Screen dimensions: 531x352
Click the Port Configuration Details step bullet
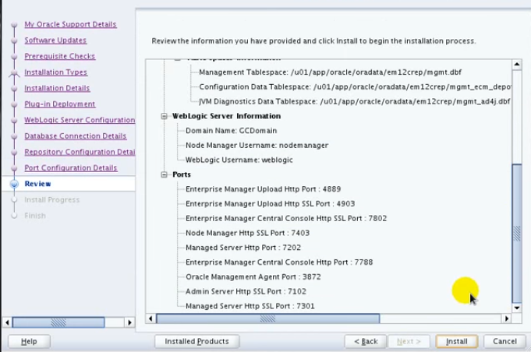(14, 168)
